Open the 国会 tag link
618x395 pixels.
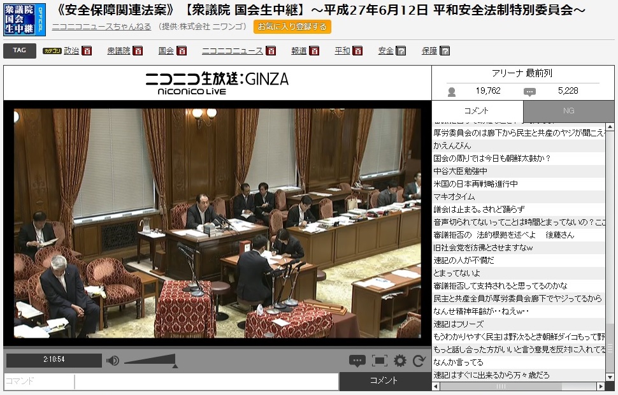pos(166,50)
